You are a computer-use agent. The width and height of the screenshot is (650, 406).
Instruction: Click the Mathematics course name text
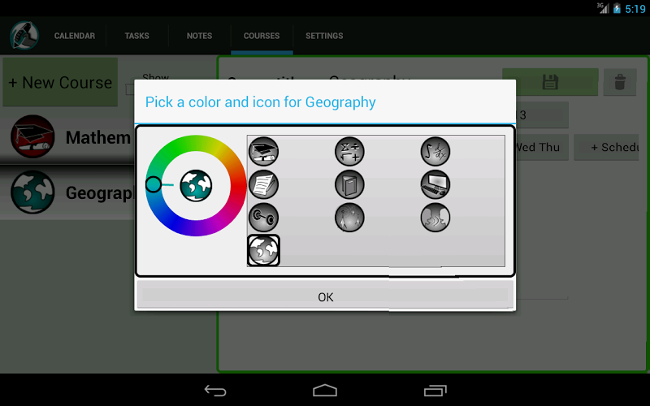pos(98,137)
